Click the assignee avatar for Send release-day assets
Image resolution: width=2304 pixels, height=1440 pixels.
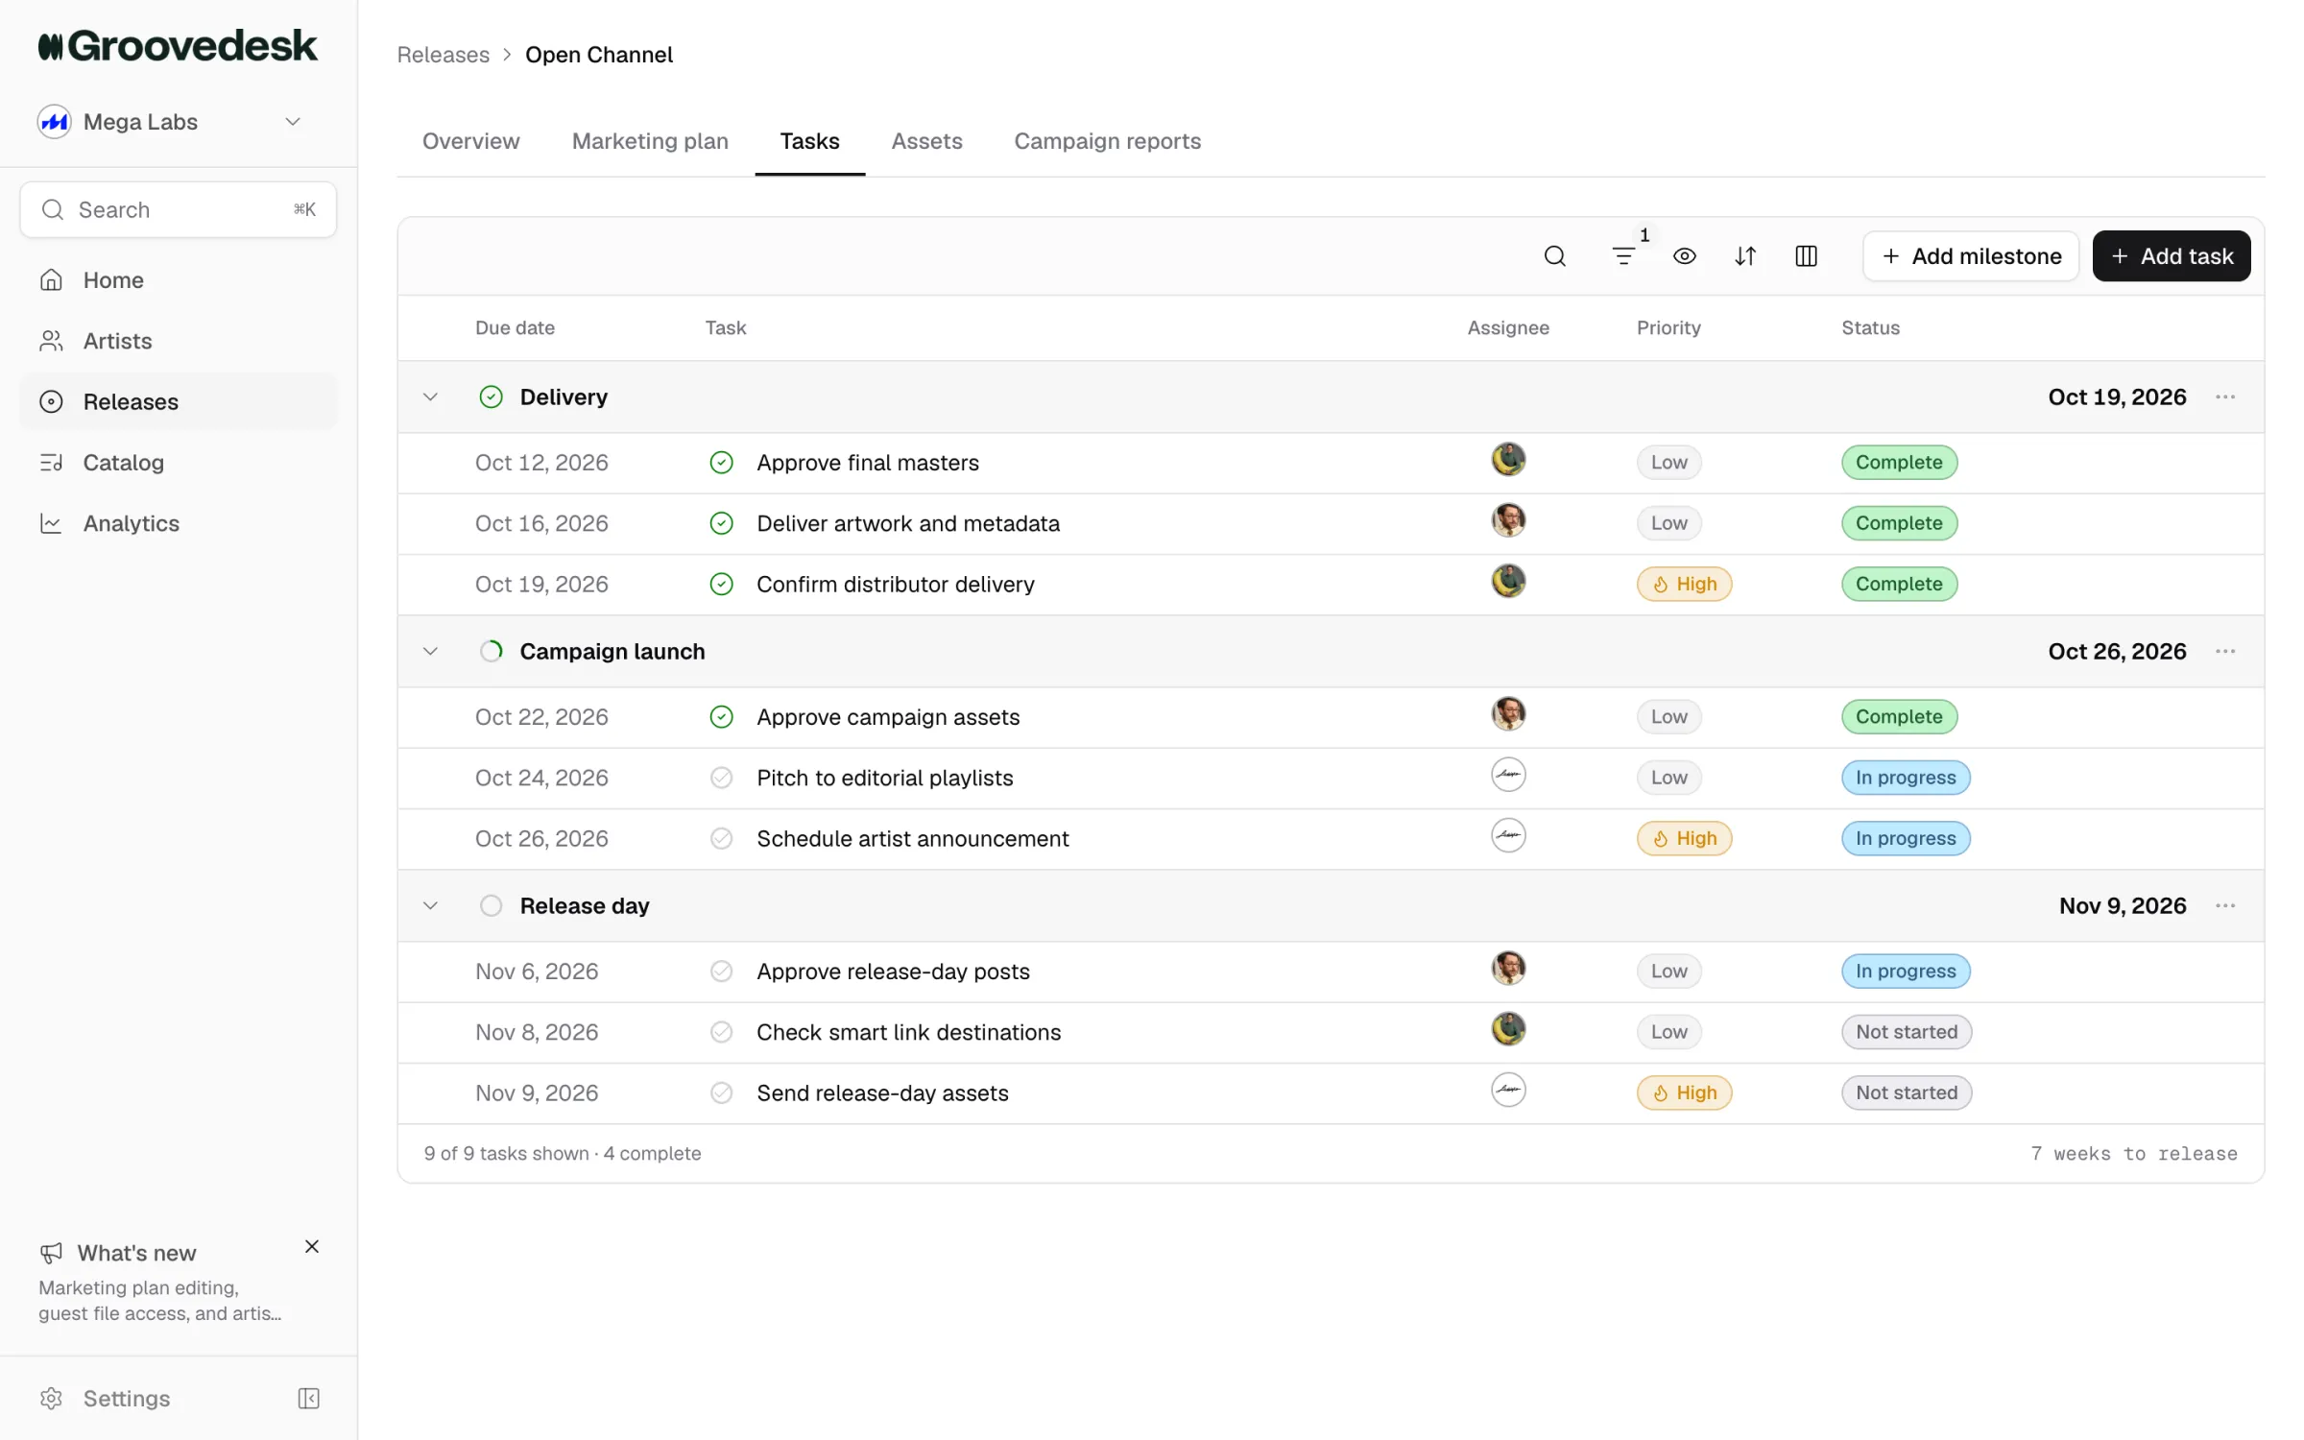click(x=1508, y=1090)
